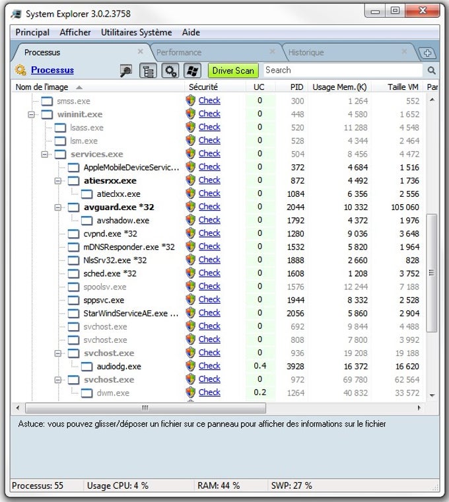449x502 pixels.
Task: Click the shield icon for audiodg.exe
Action: pyautogui.click(x=190, y=366)
